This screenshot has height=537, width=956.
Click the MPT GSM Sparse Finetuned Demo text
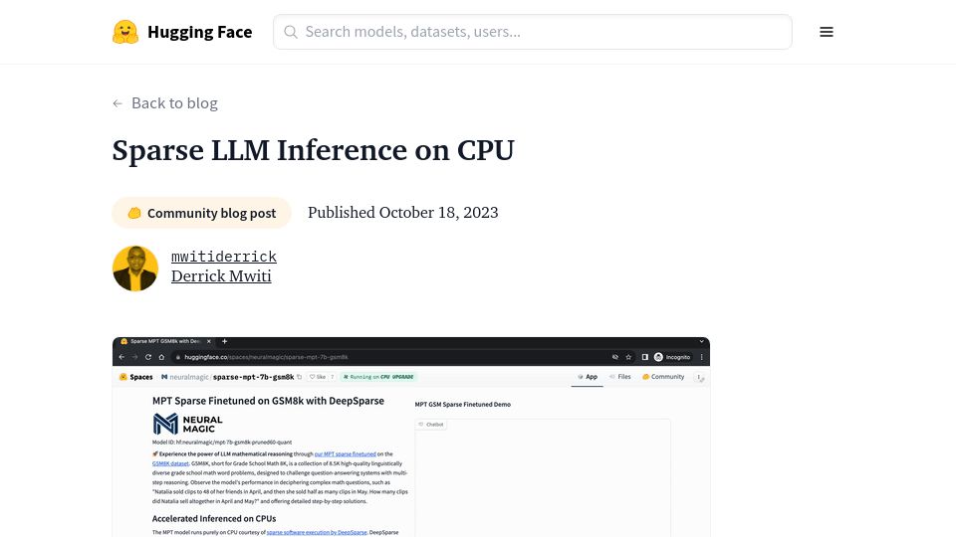[x=463, y=405]
